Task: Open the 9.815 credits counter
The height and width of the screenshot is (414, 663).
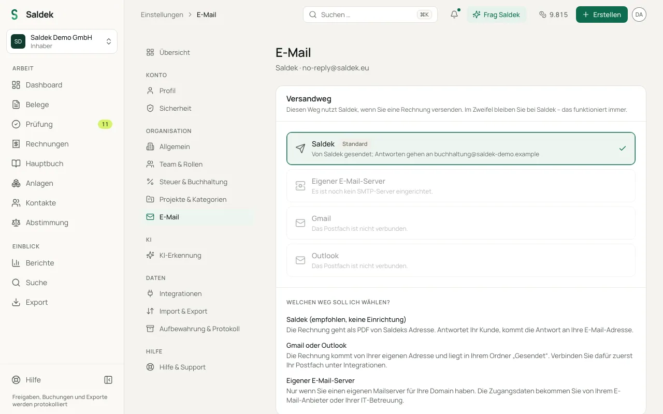Action: point(553,14)
